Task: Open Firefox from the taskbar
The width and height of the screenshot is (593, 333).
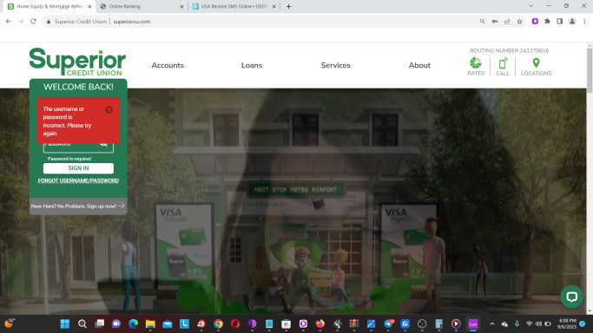Action: (320, 324)
